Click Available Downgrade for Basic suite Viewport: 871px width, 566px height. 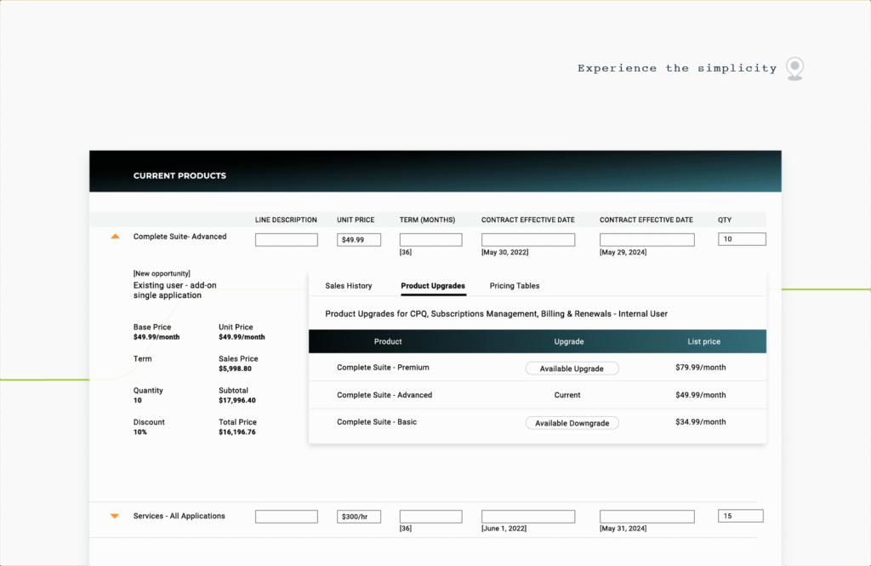tap(572, 423)
